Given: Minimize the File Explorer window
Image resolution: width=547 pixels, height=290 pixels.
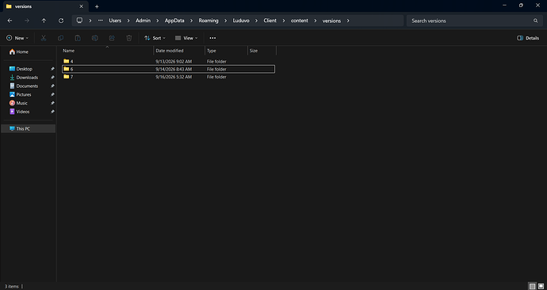Looking at the screenshot, I should coord(504,6).
